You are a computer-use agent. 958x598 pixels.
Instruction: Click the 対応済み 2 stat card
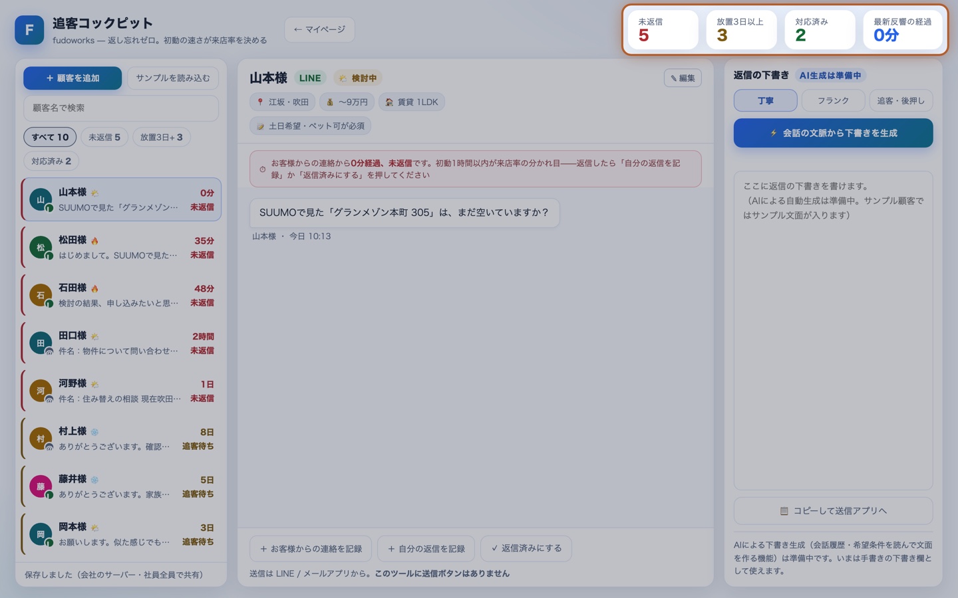tap(820, 29)
